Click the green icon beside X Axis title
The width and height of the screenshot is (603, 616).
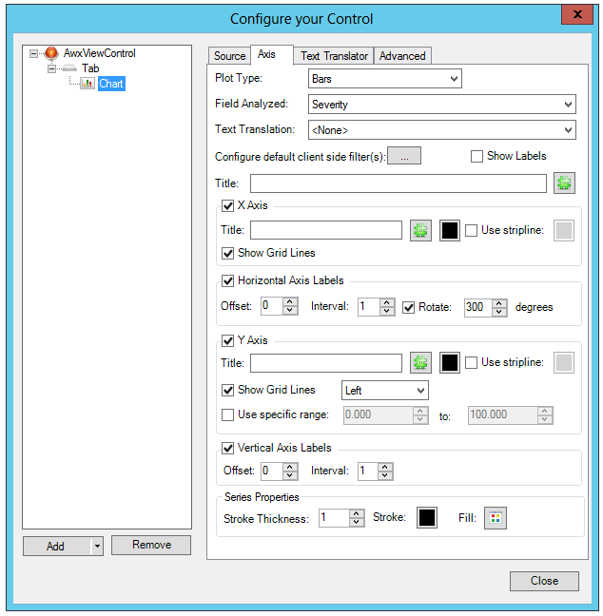[x=420, y=230]
